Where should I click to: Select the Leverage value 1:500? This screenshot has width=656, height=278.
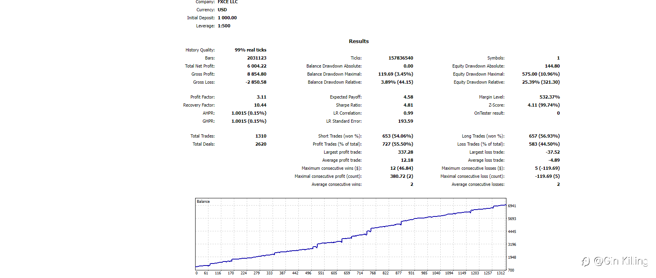coord(224,26)
